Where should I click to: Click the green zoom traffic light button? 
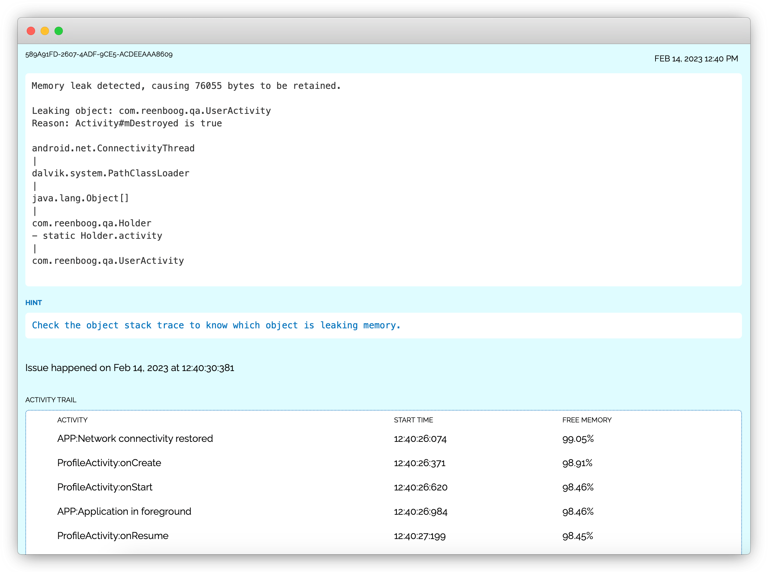[x=59, y=31]
